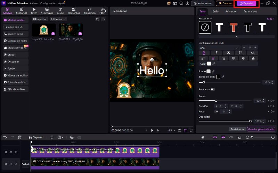Open the Arial font dropdown
The width and height of the screenshot is (278, 173).
pos(219,48)
